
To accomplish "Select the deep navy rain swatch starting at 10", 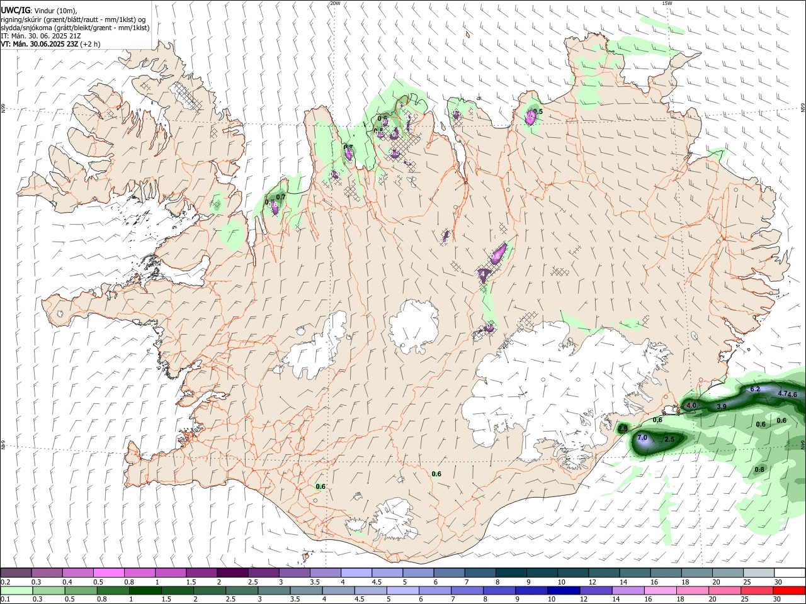I will click(x=564, y=590).
